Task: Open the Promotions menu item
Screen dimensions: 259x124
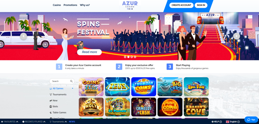Action: [x=70, y=5]
